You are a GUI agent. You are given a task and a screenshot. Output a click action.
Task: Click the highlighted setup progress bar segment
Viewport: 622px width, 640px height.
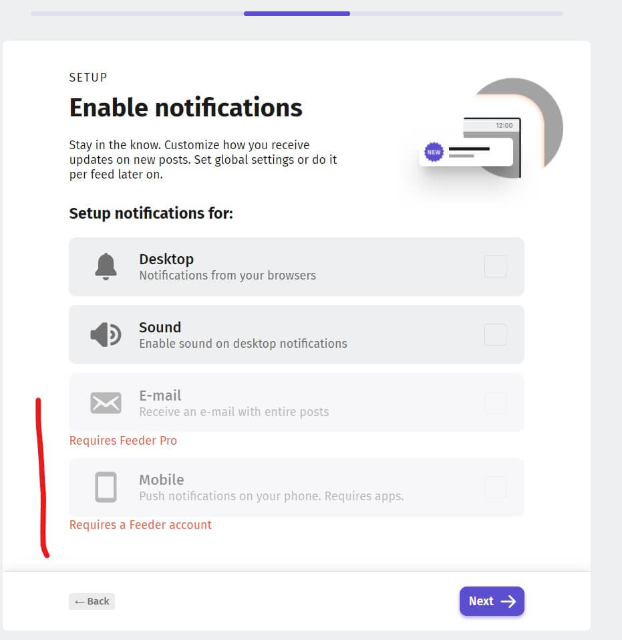pos(297,13)
